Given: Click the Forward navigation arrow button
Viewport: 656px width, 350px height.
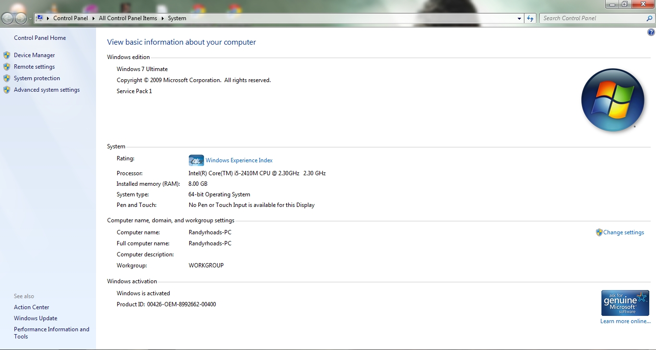Looking at the screenshot, I should (x=21, y=18).
